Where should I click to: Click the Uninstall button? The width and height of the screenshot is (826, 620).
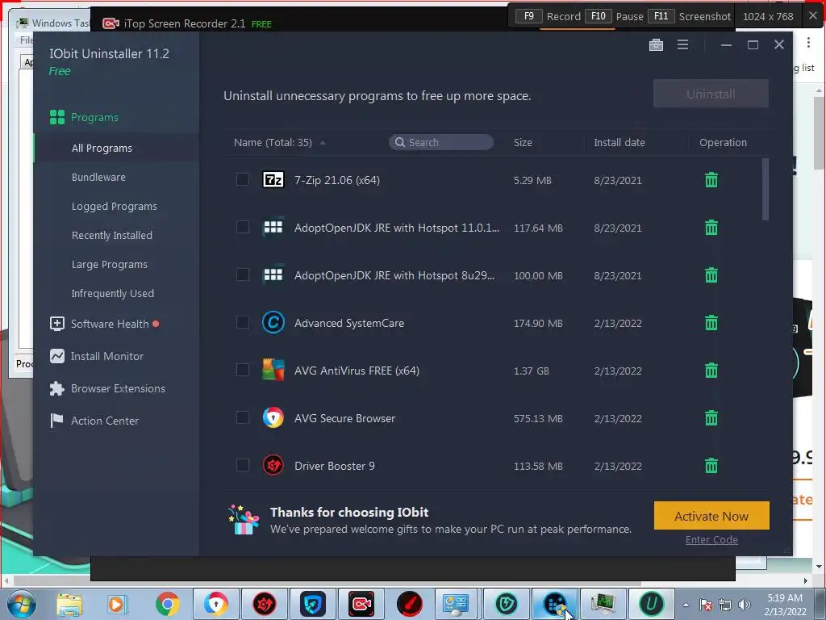(x=711, y=94)
